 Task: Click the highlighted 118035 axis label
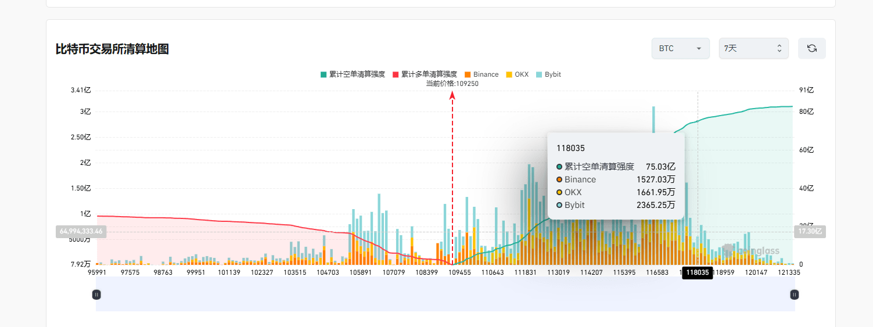[697, 272]
